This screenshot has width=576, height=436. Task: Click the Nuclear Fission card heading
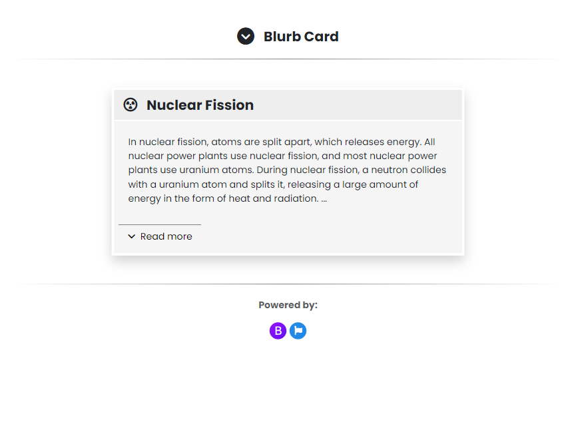click(x=200, y=105)
